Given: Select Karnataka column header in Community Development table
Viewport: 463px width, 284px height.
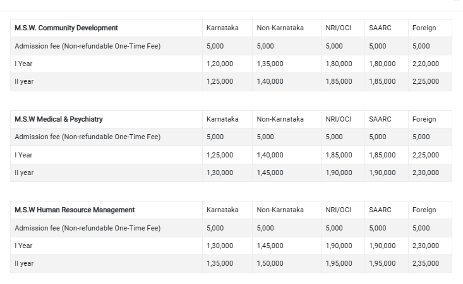Looking at the screenshot, I should (222, 28).
